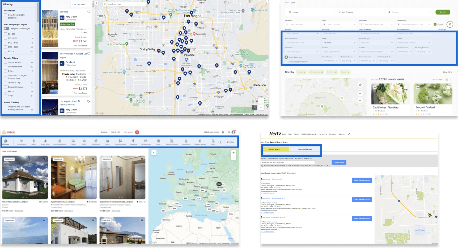This screenshot has width=458, height=249.
Task: Check the $50 – $100 budget box
Action: (x=5, y=38)
